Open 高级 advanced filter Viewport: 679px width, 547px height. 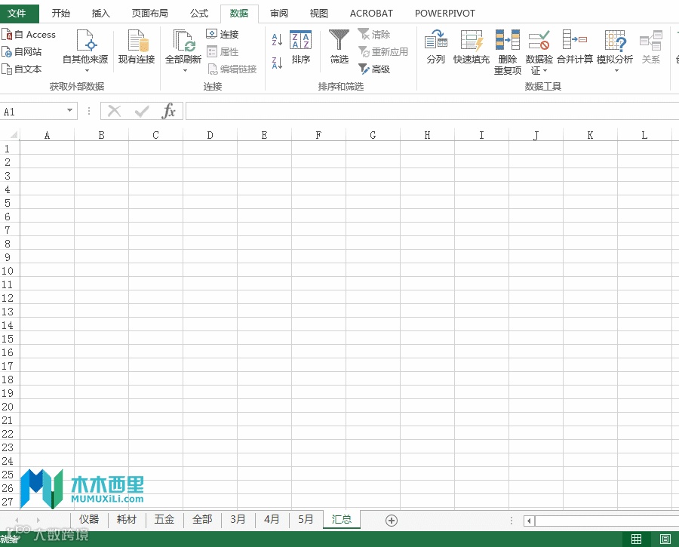(x=374, y=69)
